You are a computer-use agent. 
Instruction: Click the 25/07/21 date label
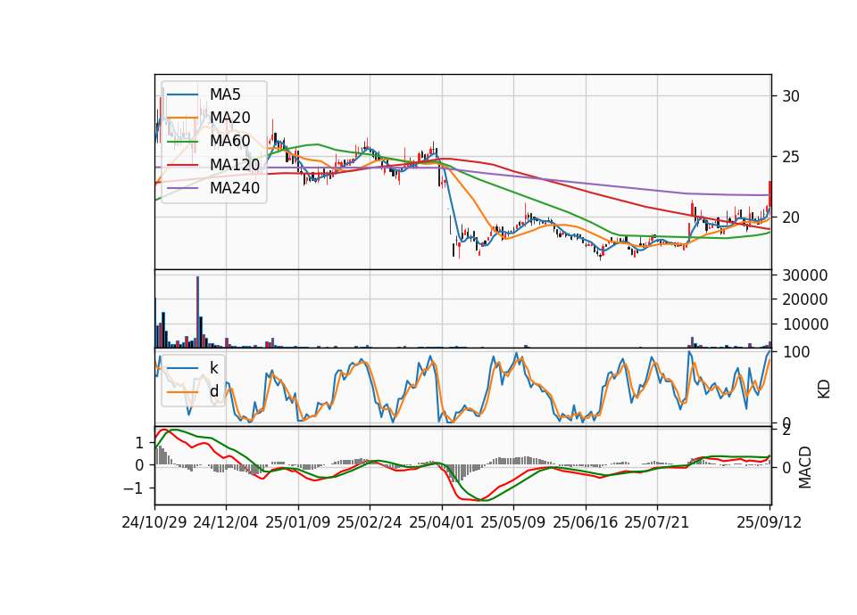(x=657, y=522)
